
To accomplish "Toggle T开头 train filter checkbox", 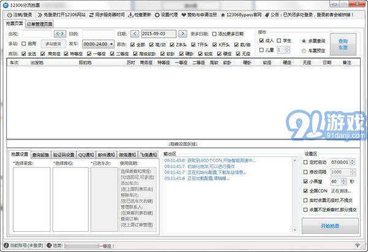I will [x=193, y=45].
